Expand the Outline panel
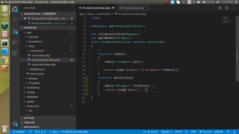This screenshot has width=239, height=134. tap(48, 118)
